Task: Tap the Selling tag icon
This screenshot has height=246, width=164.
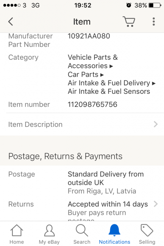Action: 147,230
